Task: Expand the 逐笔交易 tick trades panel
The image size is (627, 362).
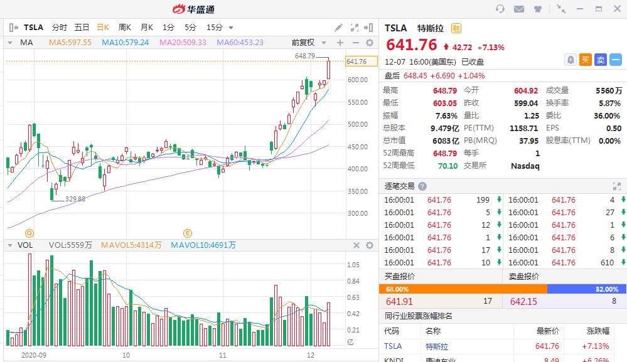Action: tap(616, 186)
